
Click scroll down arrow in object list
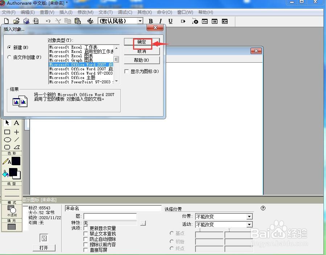(x=116, y=81)
